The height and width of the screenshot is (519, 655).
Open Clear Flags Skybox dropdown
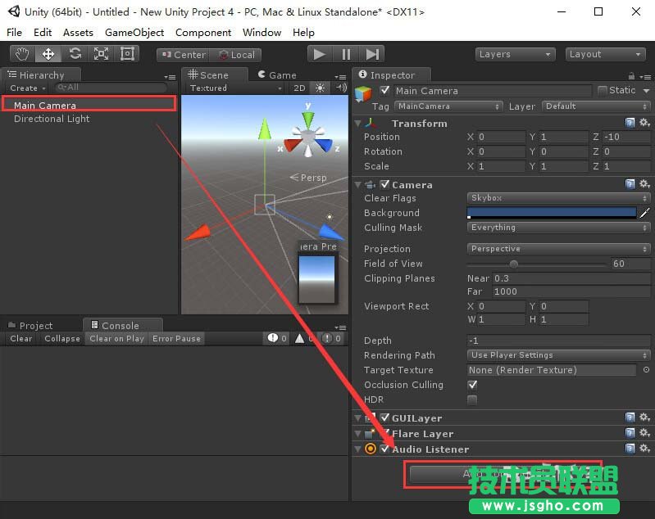coord(558,198)
